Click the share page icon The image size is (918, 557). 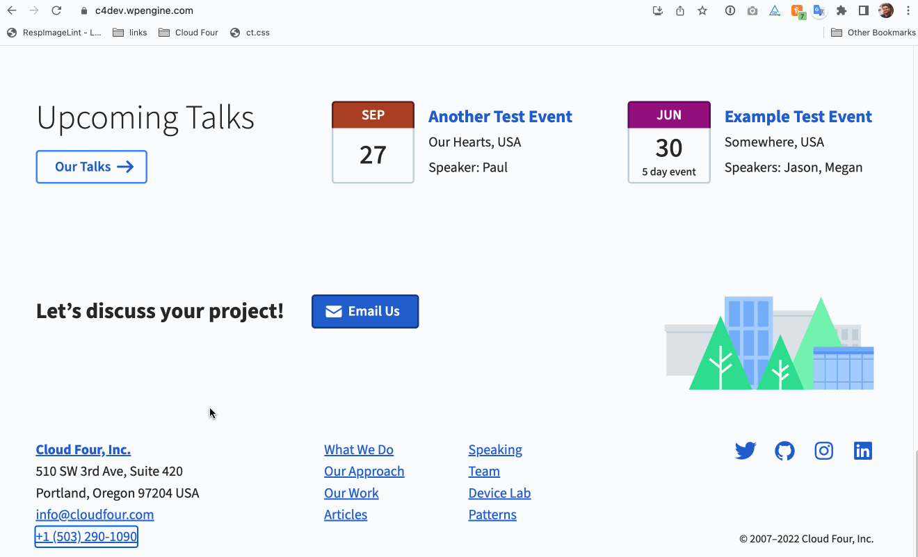[680, 10]
